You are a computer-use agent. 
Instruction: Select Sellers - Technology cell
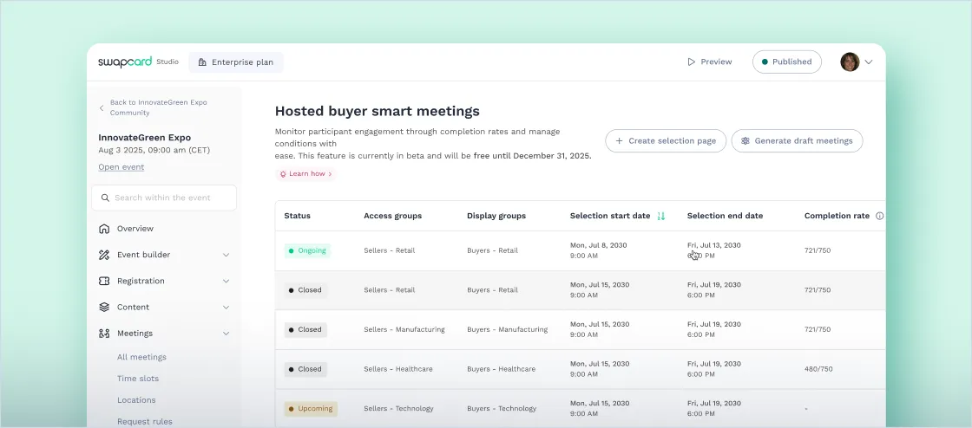[398, 409]
